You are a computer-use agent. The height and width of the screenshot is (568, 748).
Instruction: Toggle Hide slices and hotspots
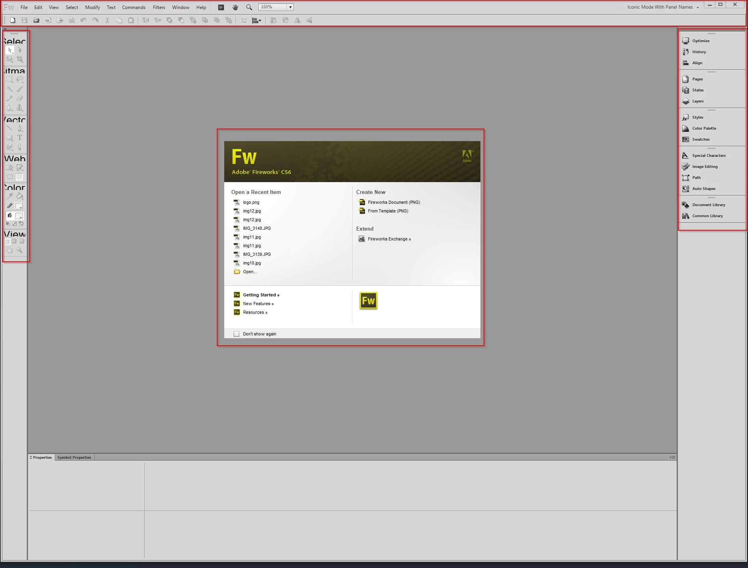pos(10,177)
